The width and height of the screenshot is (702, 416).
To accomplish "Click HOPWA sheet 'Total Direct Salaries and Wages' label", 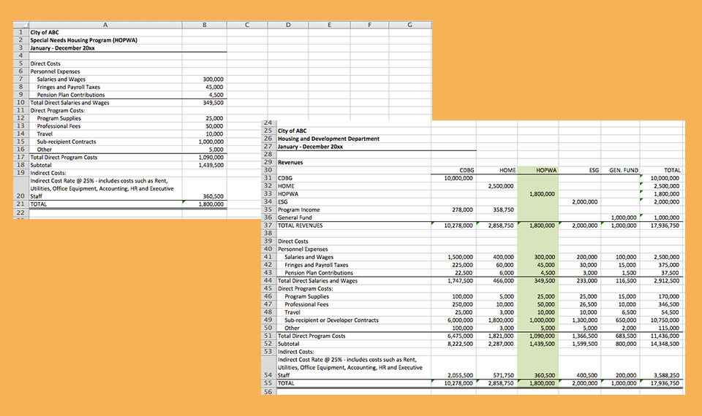I will pos(70,103).
